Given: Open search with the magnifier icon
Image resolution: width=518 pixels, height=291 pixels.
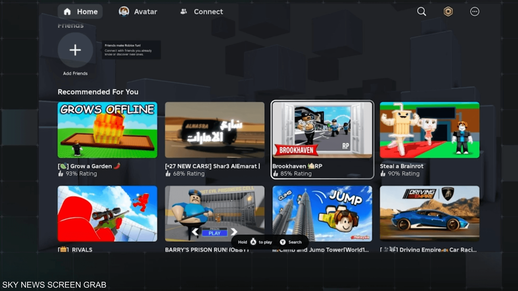Looking at the screenshot, I should tap(421, 11).
